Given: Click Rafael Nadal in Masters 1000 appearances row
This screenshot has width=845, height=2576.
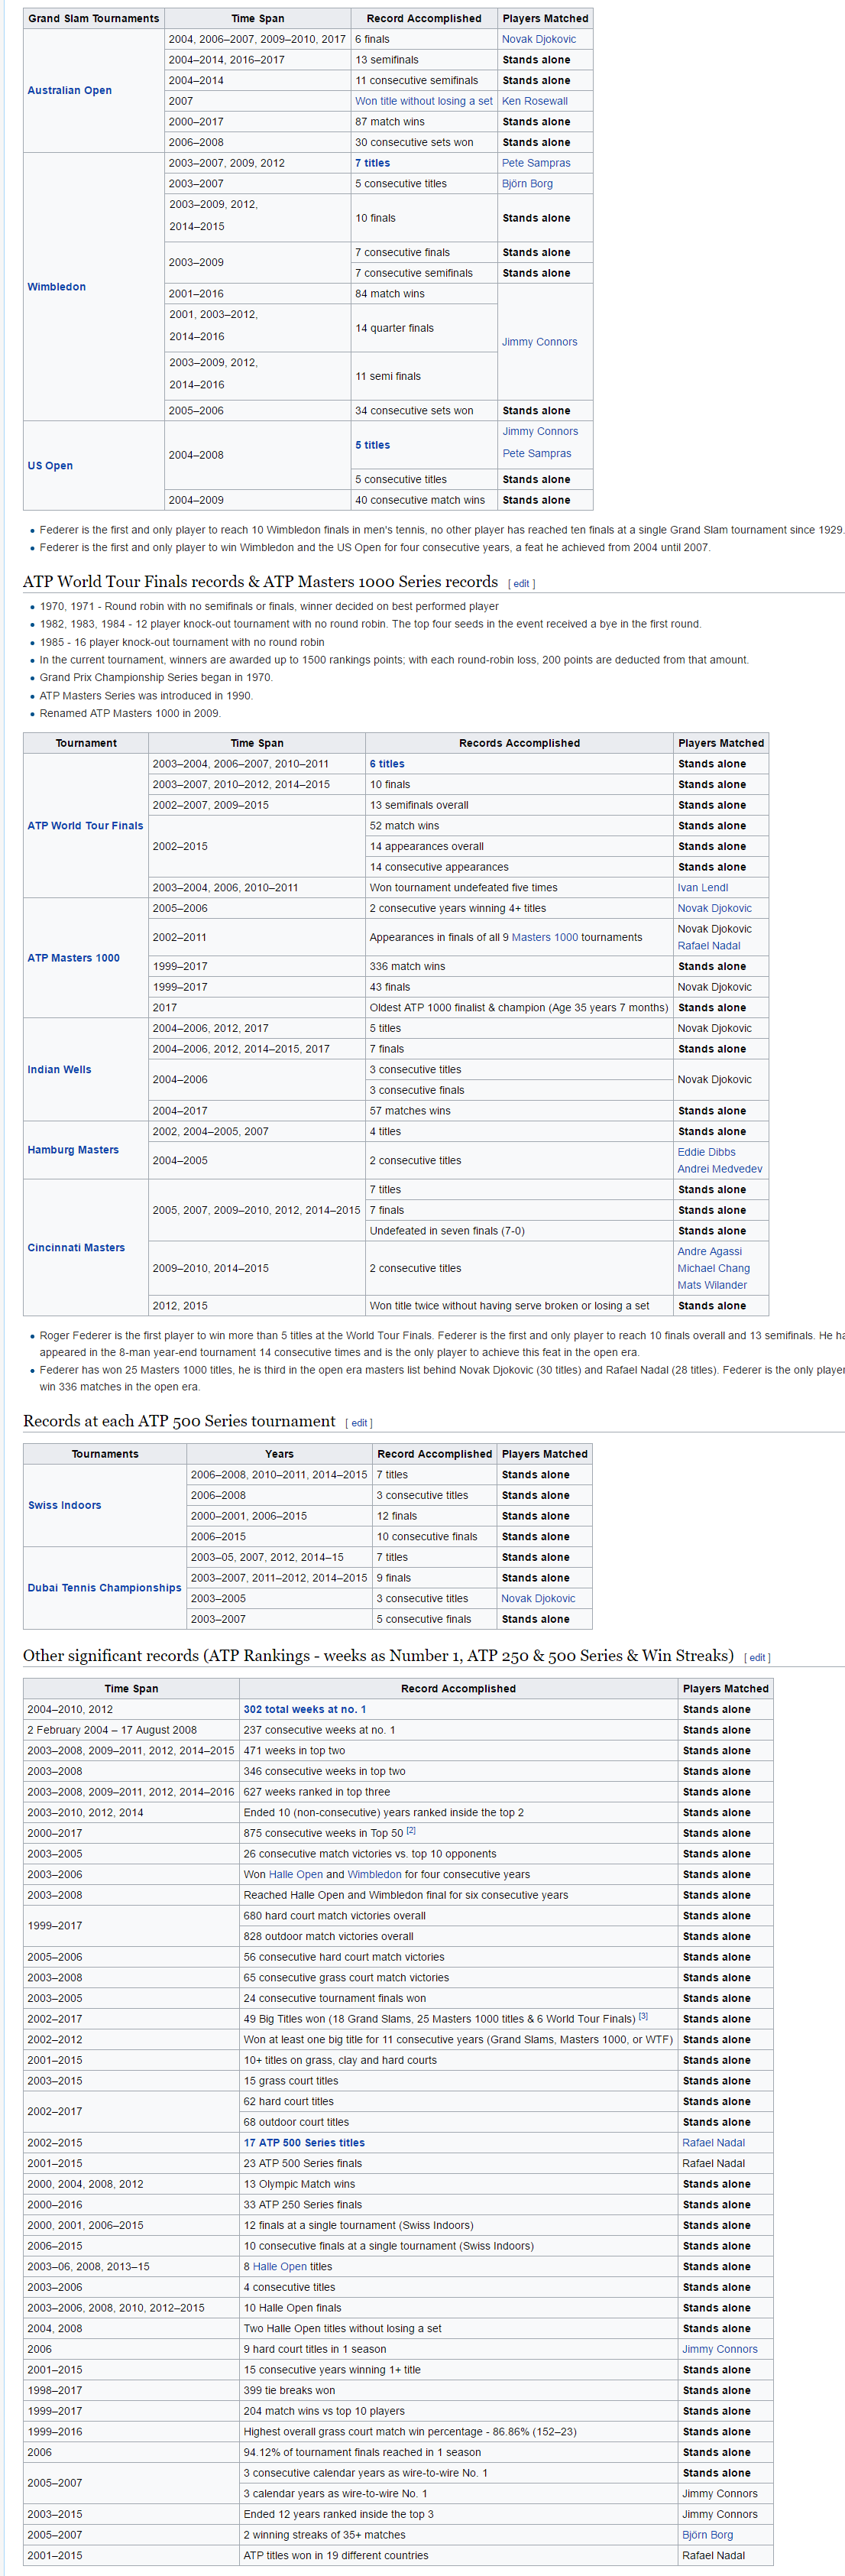Looking at the screenshot, I should pyautogui.click(x=709, y=946).
